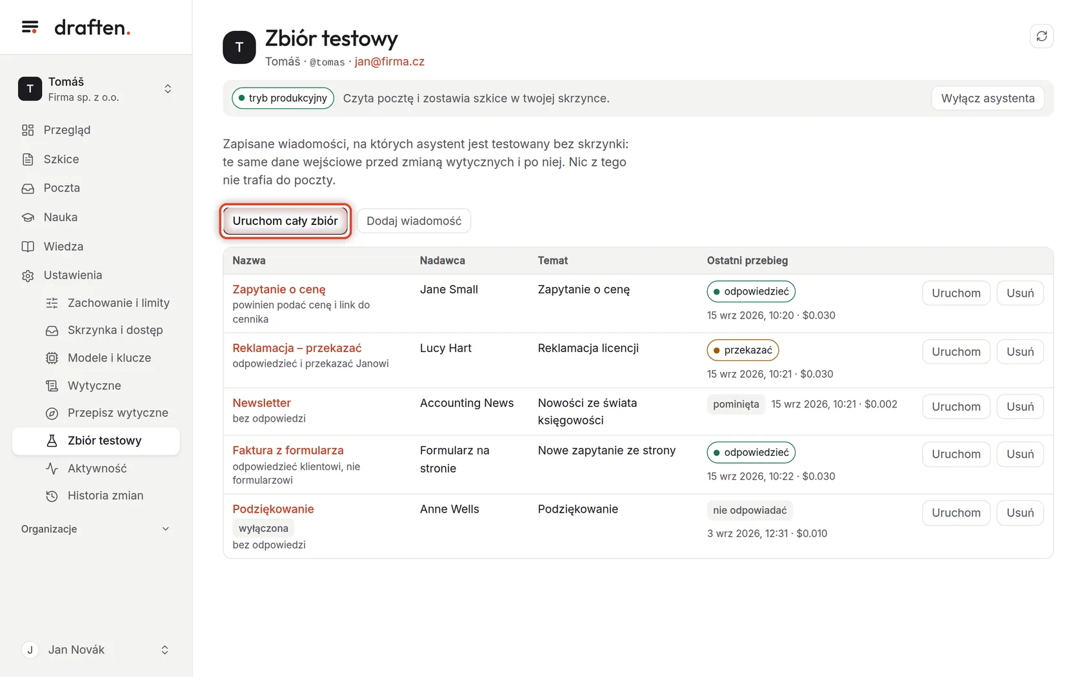Expand the Organizacje section
This screenshot has height=677, width=1084.
pyautogui.click(x=96, y=529)
